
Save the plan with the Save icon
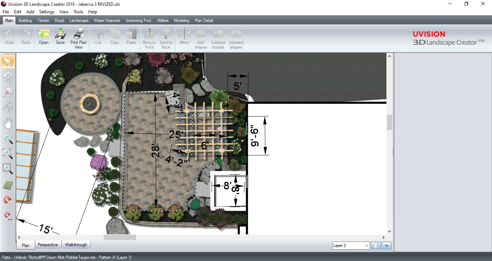click(x=60, y=37)
